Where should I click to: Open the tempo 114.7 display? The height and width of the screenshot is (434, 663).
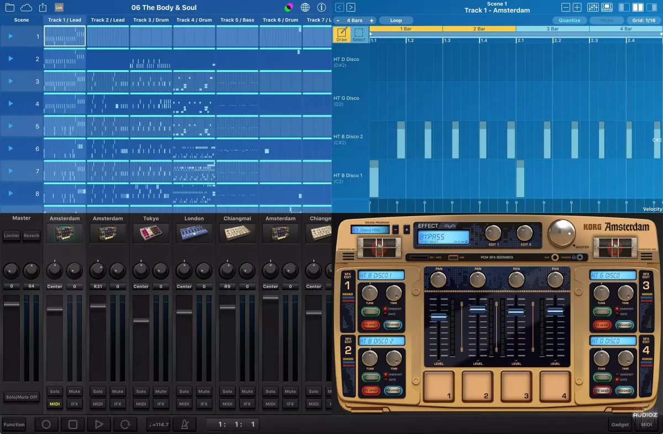coord(159,425)
